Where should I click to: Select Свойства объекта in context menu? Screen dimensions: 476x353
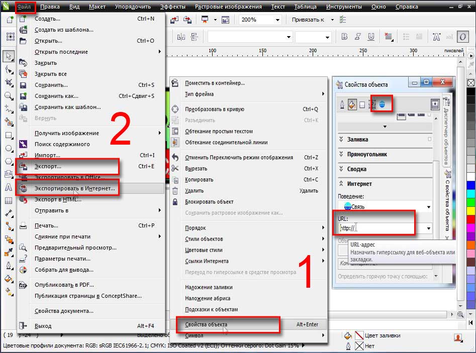point(206,324)
